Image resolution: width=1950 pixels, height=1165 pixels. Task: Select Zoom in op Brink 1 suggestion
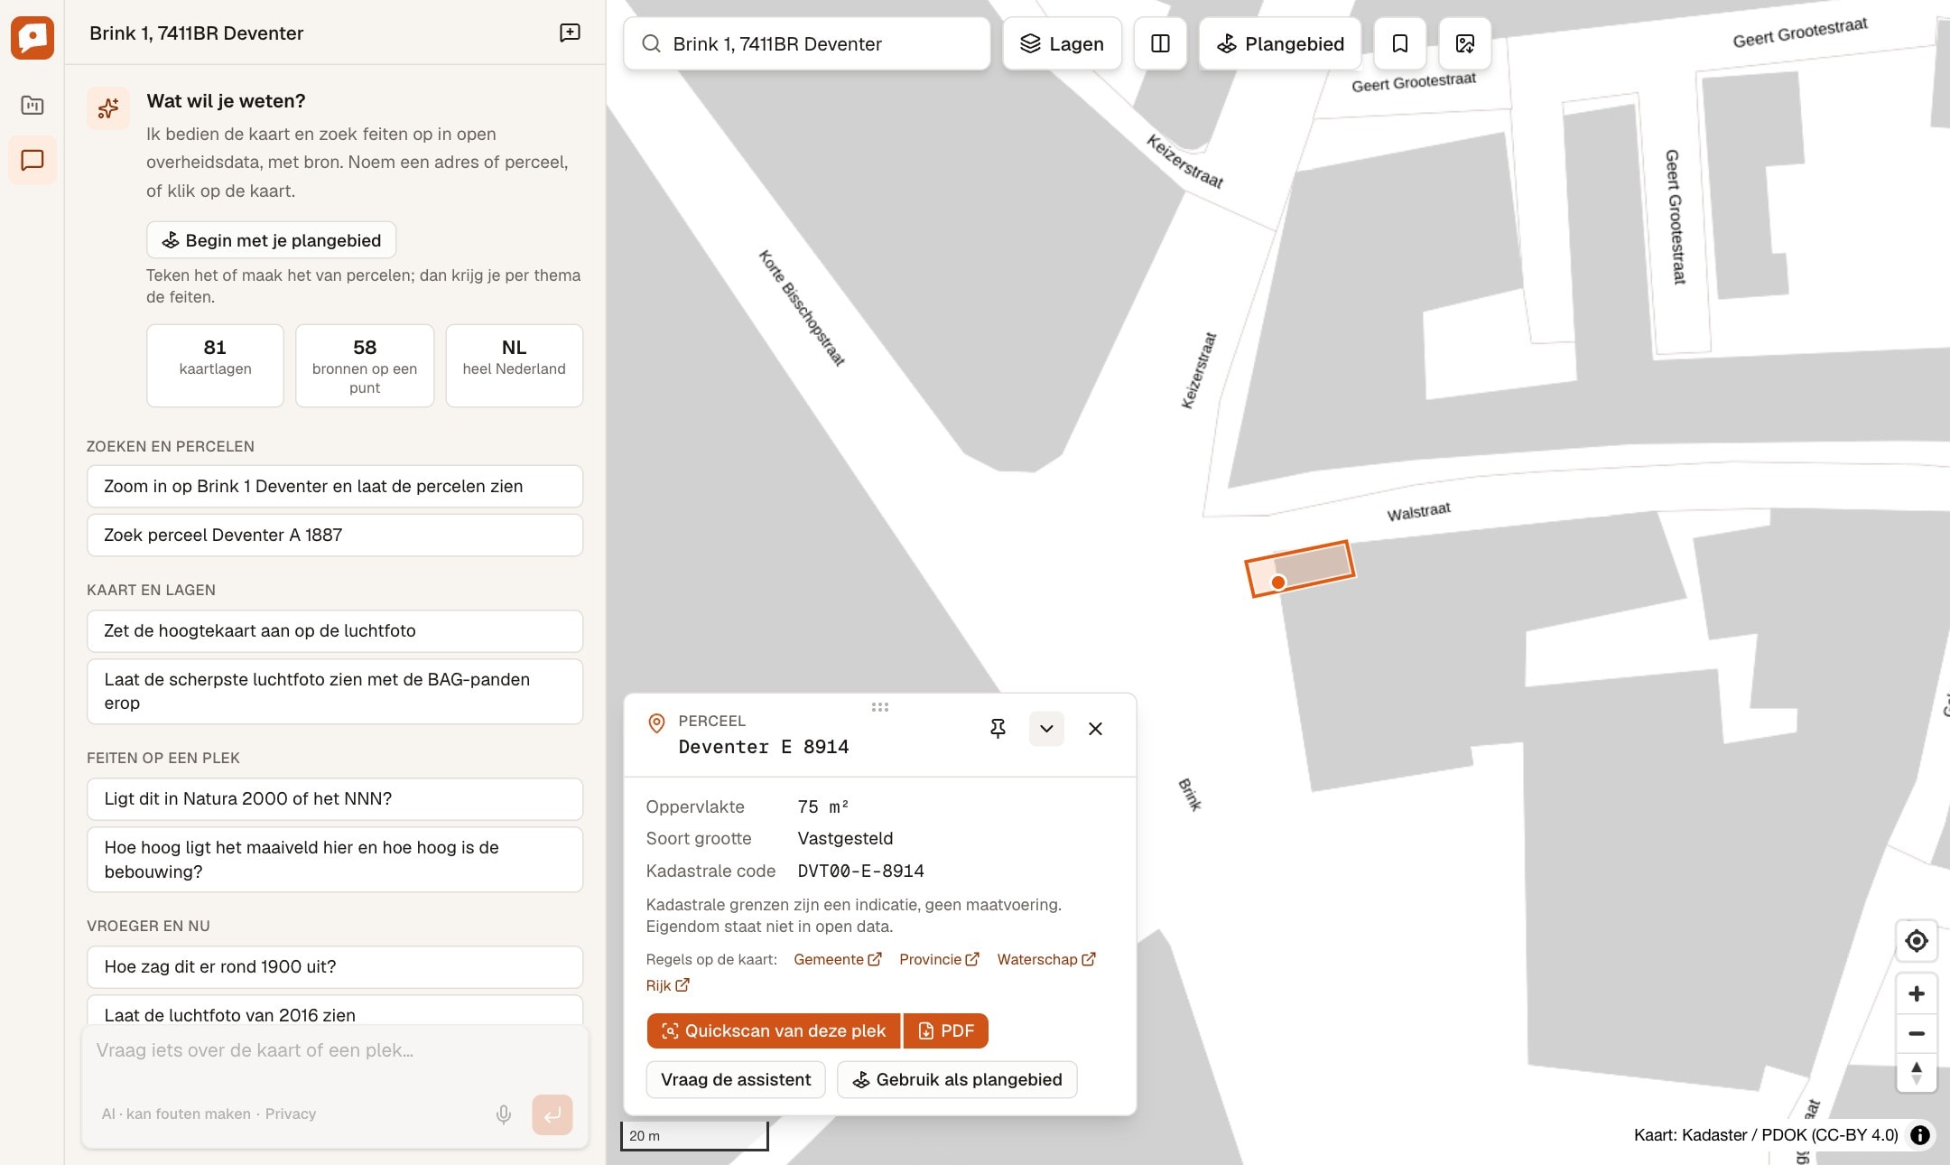point(335,486)
